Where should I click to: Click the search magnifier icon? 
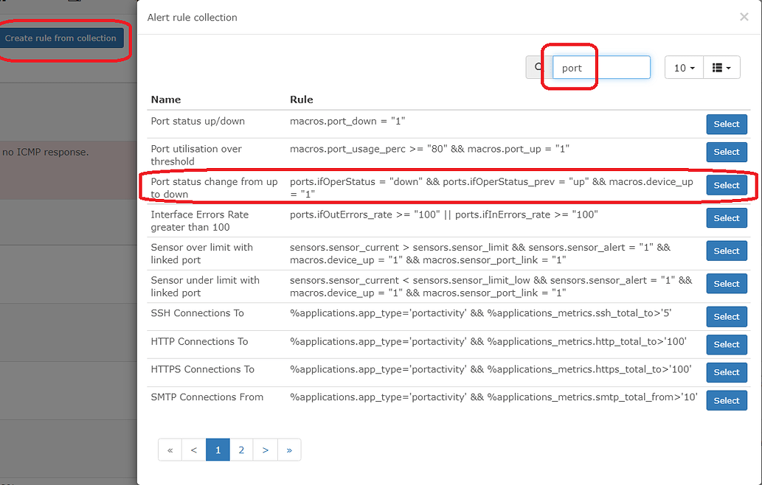click(536, 67)
